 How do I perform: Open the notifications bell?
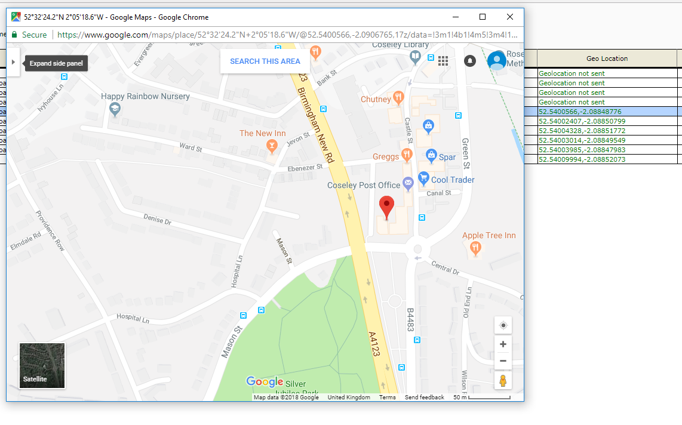[x=470, y=61]
